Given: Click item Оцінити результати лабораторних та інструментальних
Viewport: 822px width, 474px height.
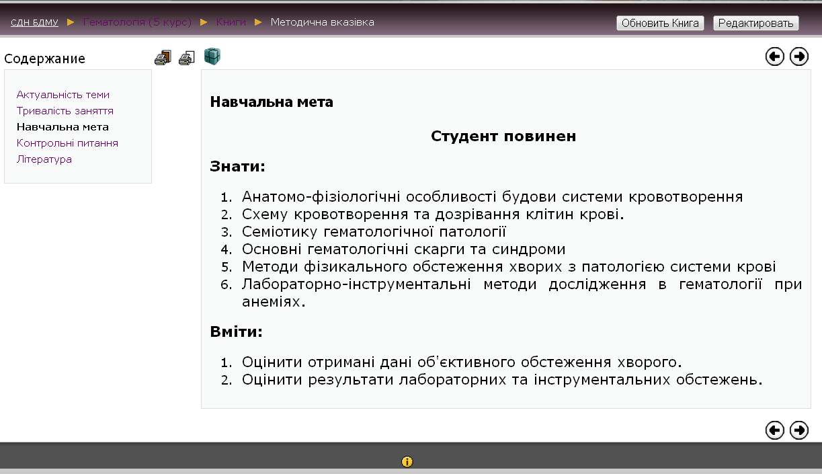Looking at the screenshot, I should (503, 379).
